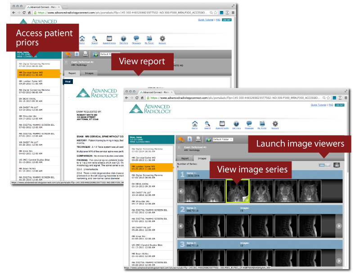Screen dimensions: 360x274
Task: Go back in back browser window
Action: click(x=13, y=13)
